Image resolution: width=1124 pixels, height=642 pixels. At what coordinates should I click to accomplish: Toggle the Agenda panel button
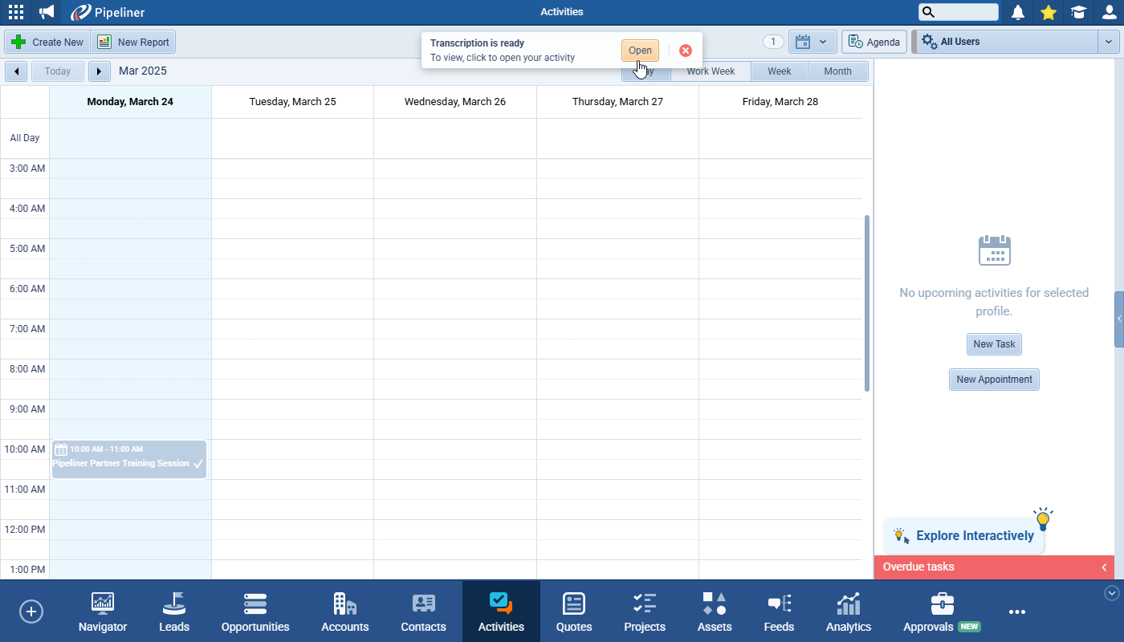click(874, 42)
